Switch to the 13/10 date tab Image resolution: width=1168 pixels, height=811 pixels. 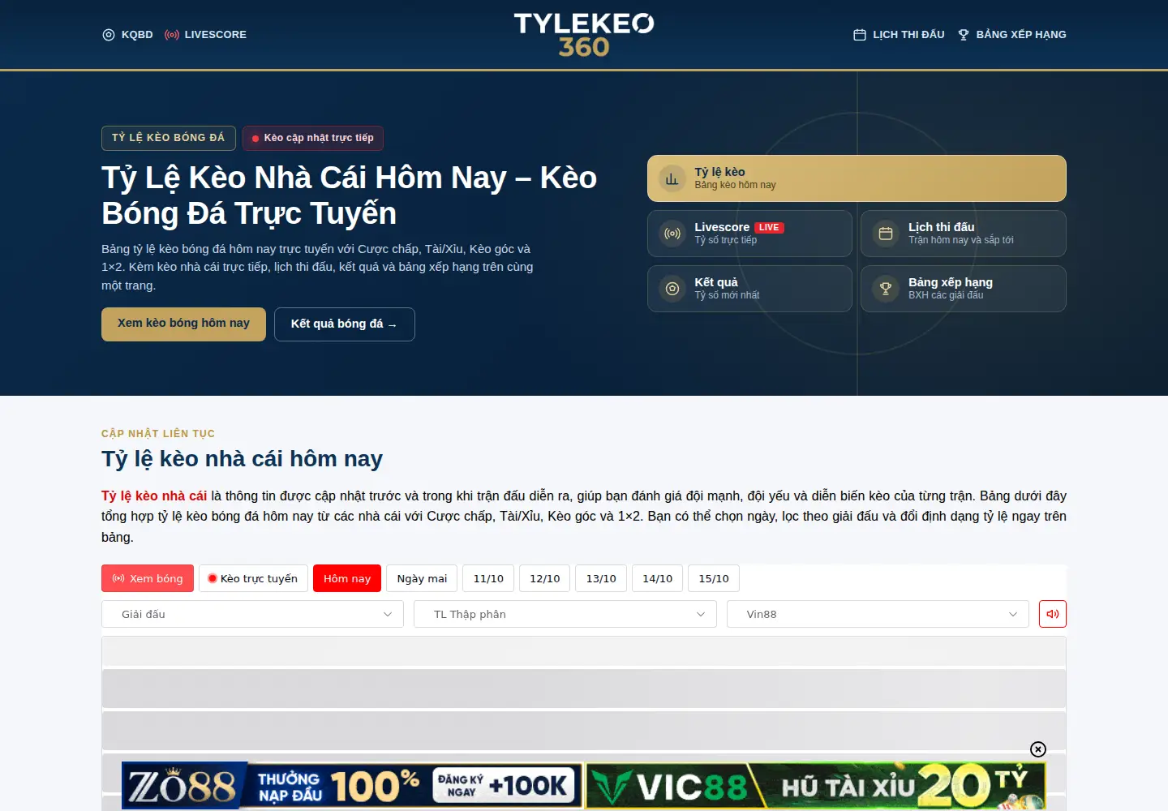pos(601,578)
